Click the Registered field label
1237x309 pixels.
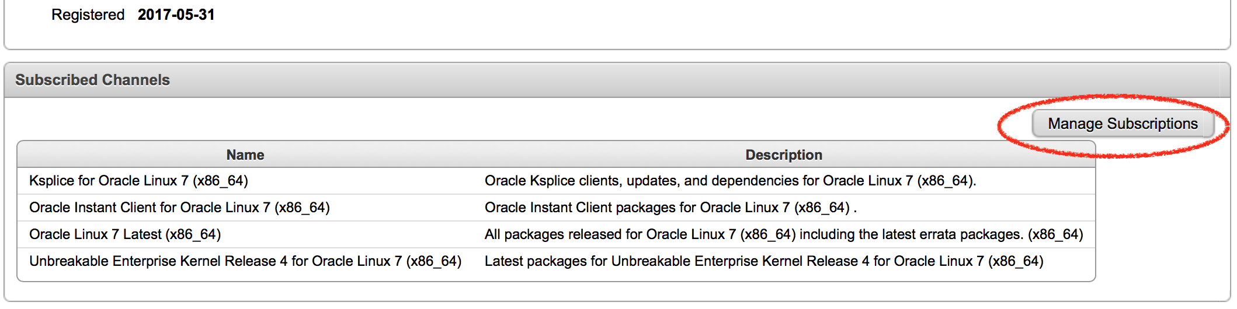click(88, 15)
